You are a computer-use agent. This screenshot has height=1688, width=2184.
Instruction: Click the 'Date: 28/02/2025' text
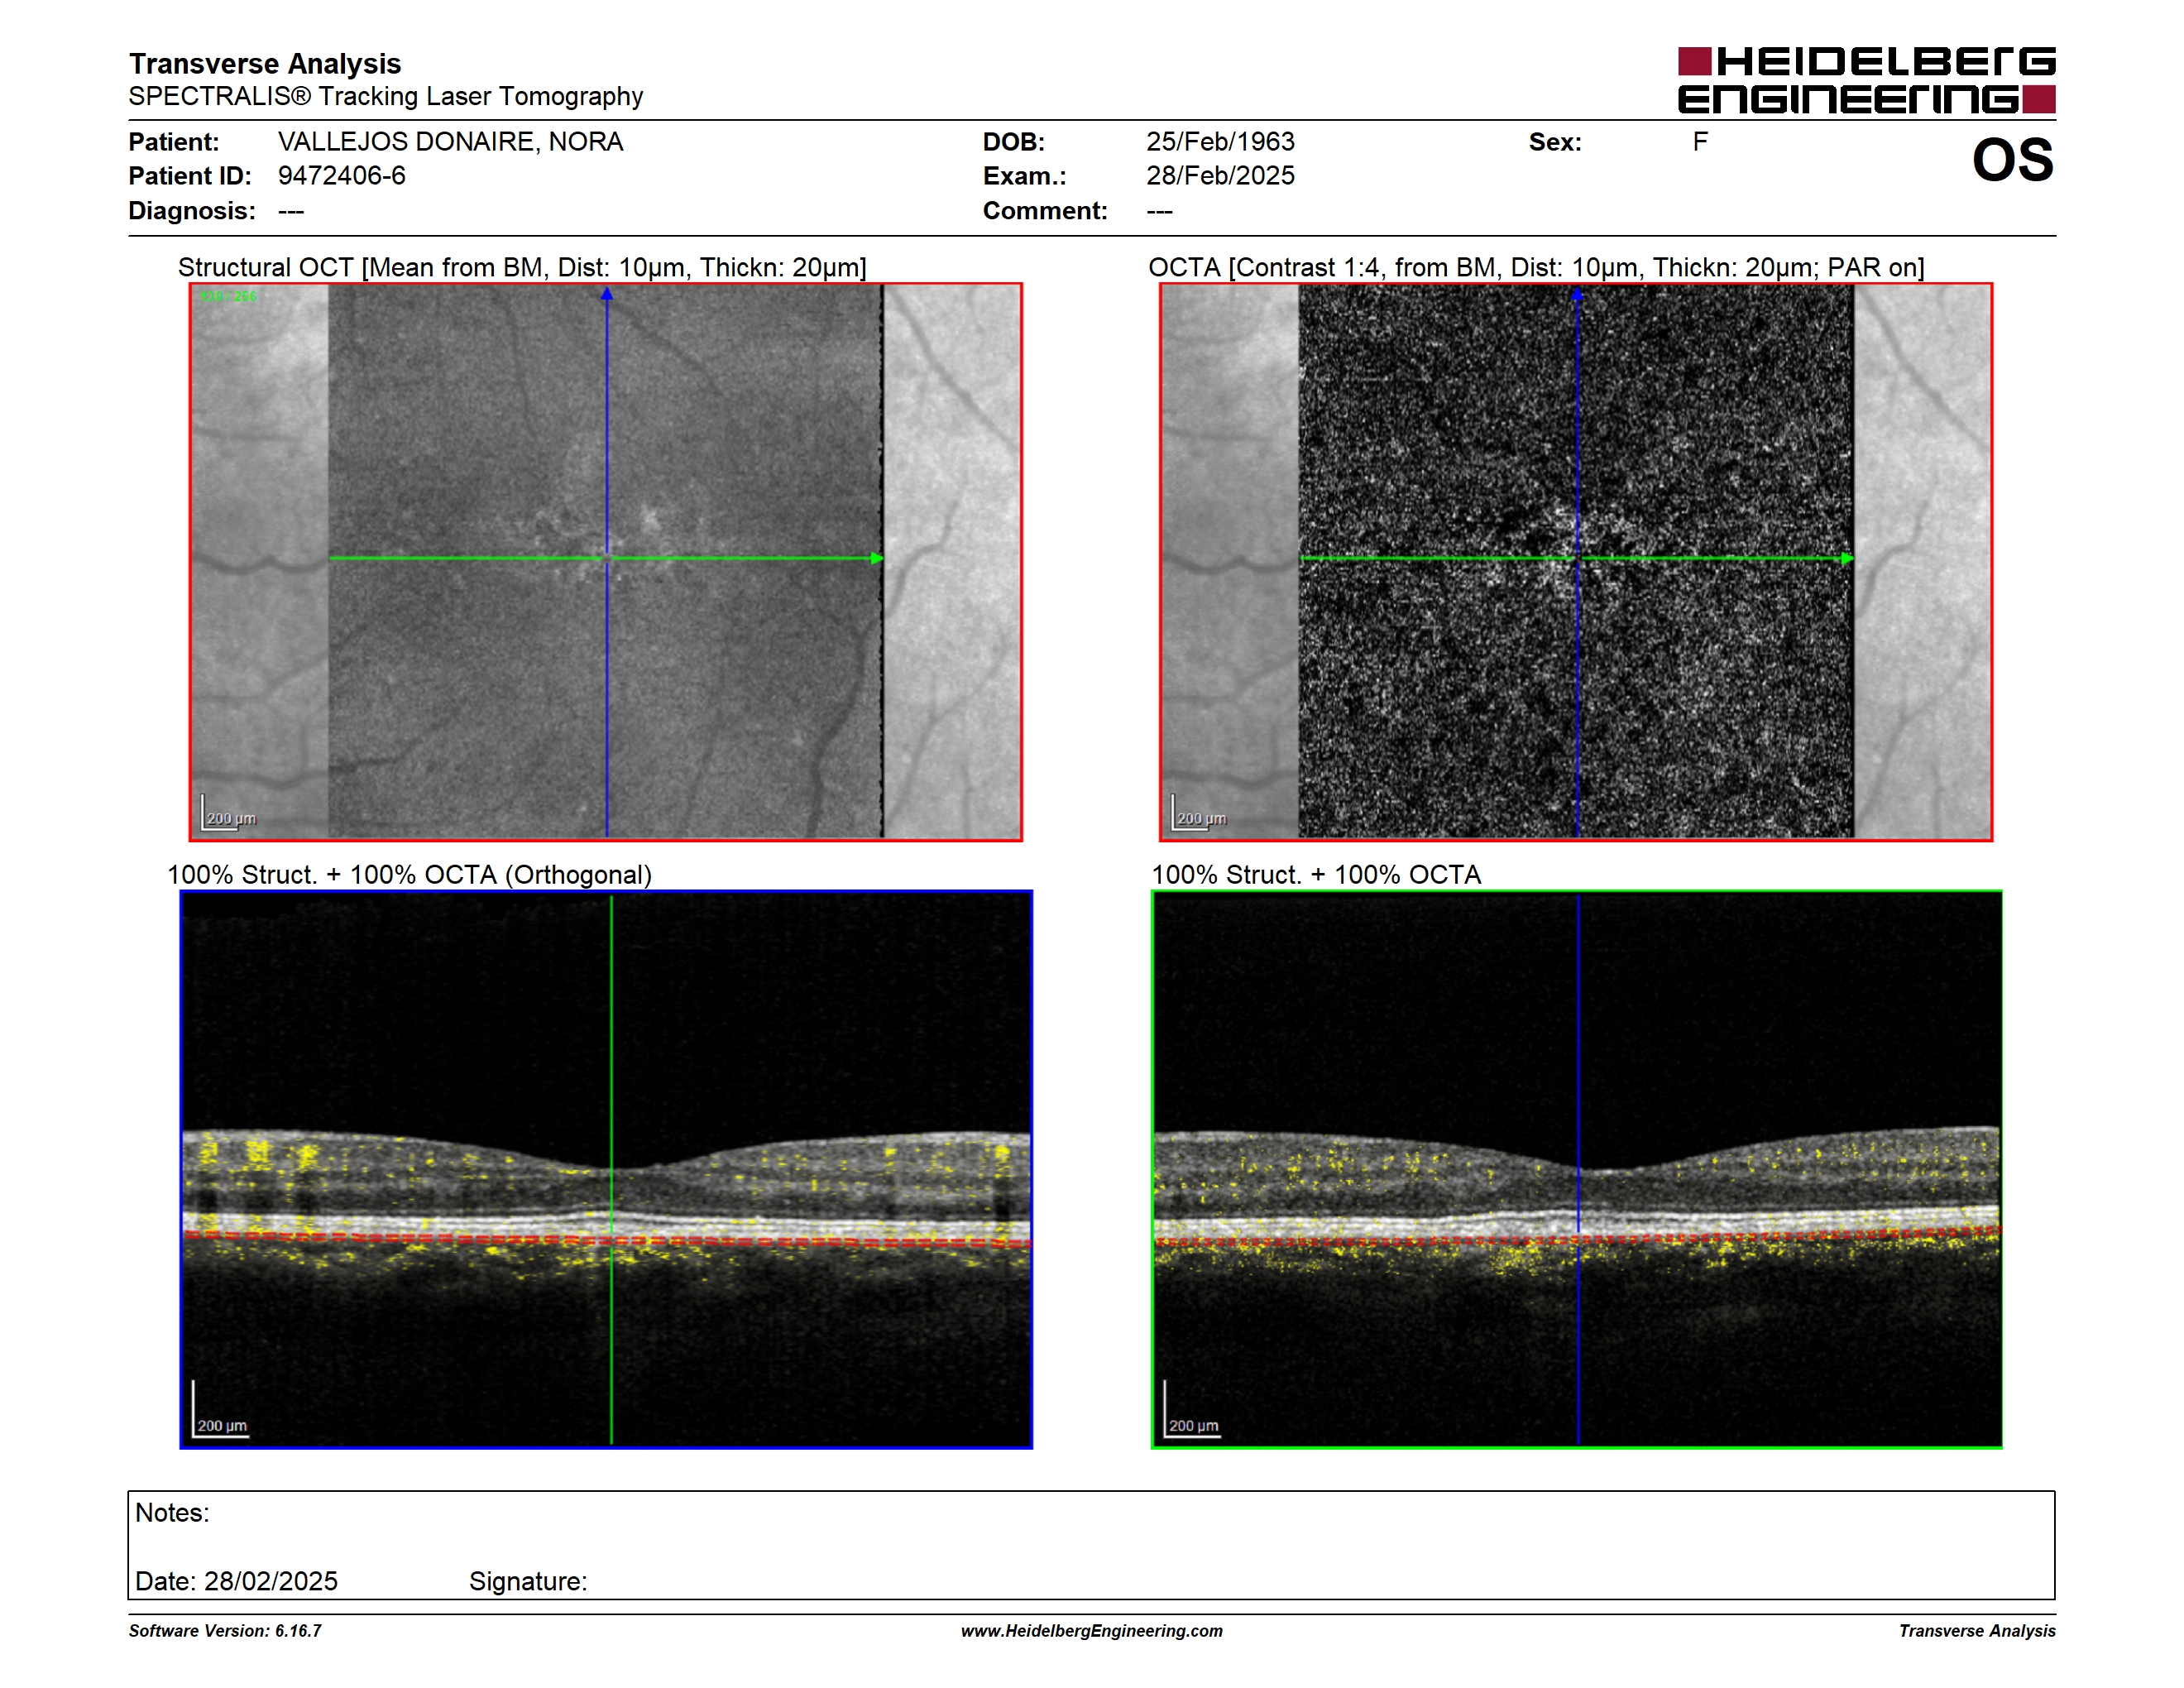point(236,1581)
